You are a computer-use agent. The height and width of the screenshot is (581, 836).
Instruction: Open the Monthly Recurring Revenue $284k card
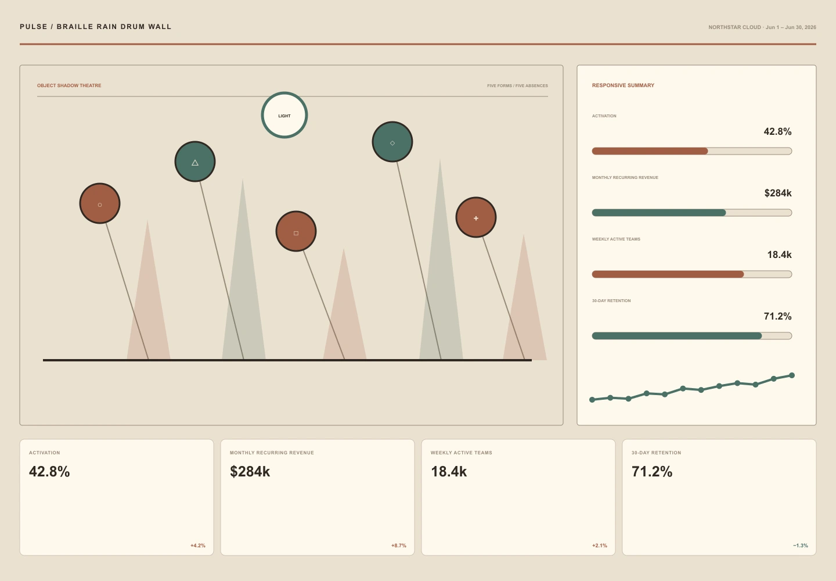tap(318, 497)
